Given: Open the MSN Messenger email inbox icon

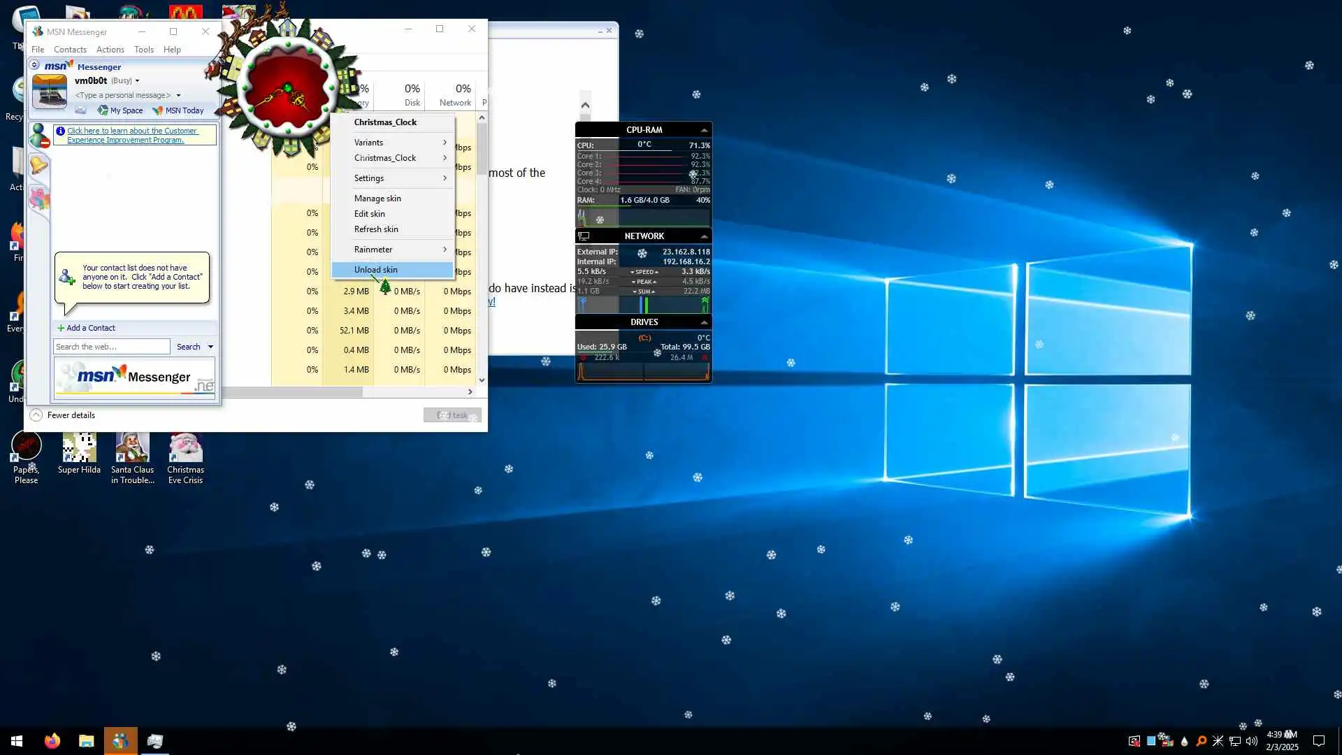Looking at the screenshot, I should (x=80, y=110).
